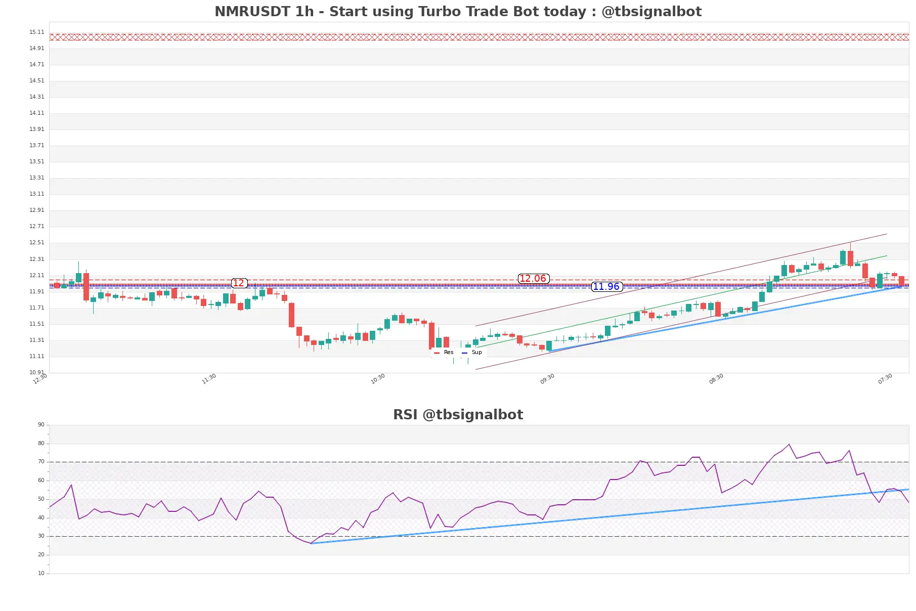The image size is (916, 611).
Task: Click the RSI 50 axis label
Action: [x=41, y=499]
